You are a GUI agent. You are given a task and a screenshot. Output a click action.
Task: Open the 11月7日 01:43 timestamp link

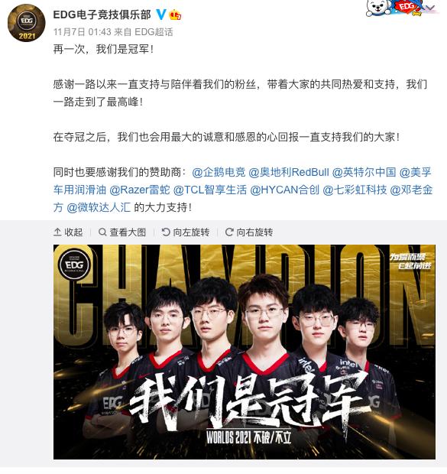(83, 32)
